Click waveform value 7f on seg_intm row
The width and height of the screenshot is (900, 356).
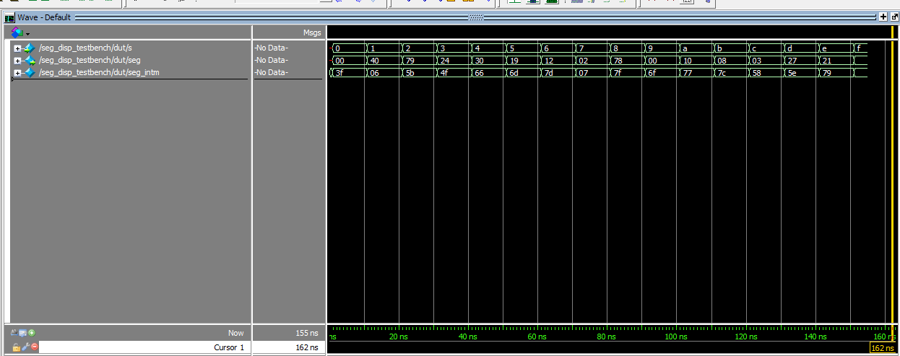click(617, 73)
